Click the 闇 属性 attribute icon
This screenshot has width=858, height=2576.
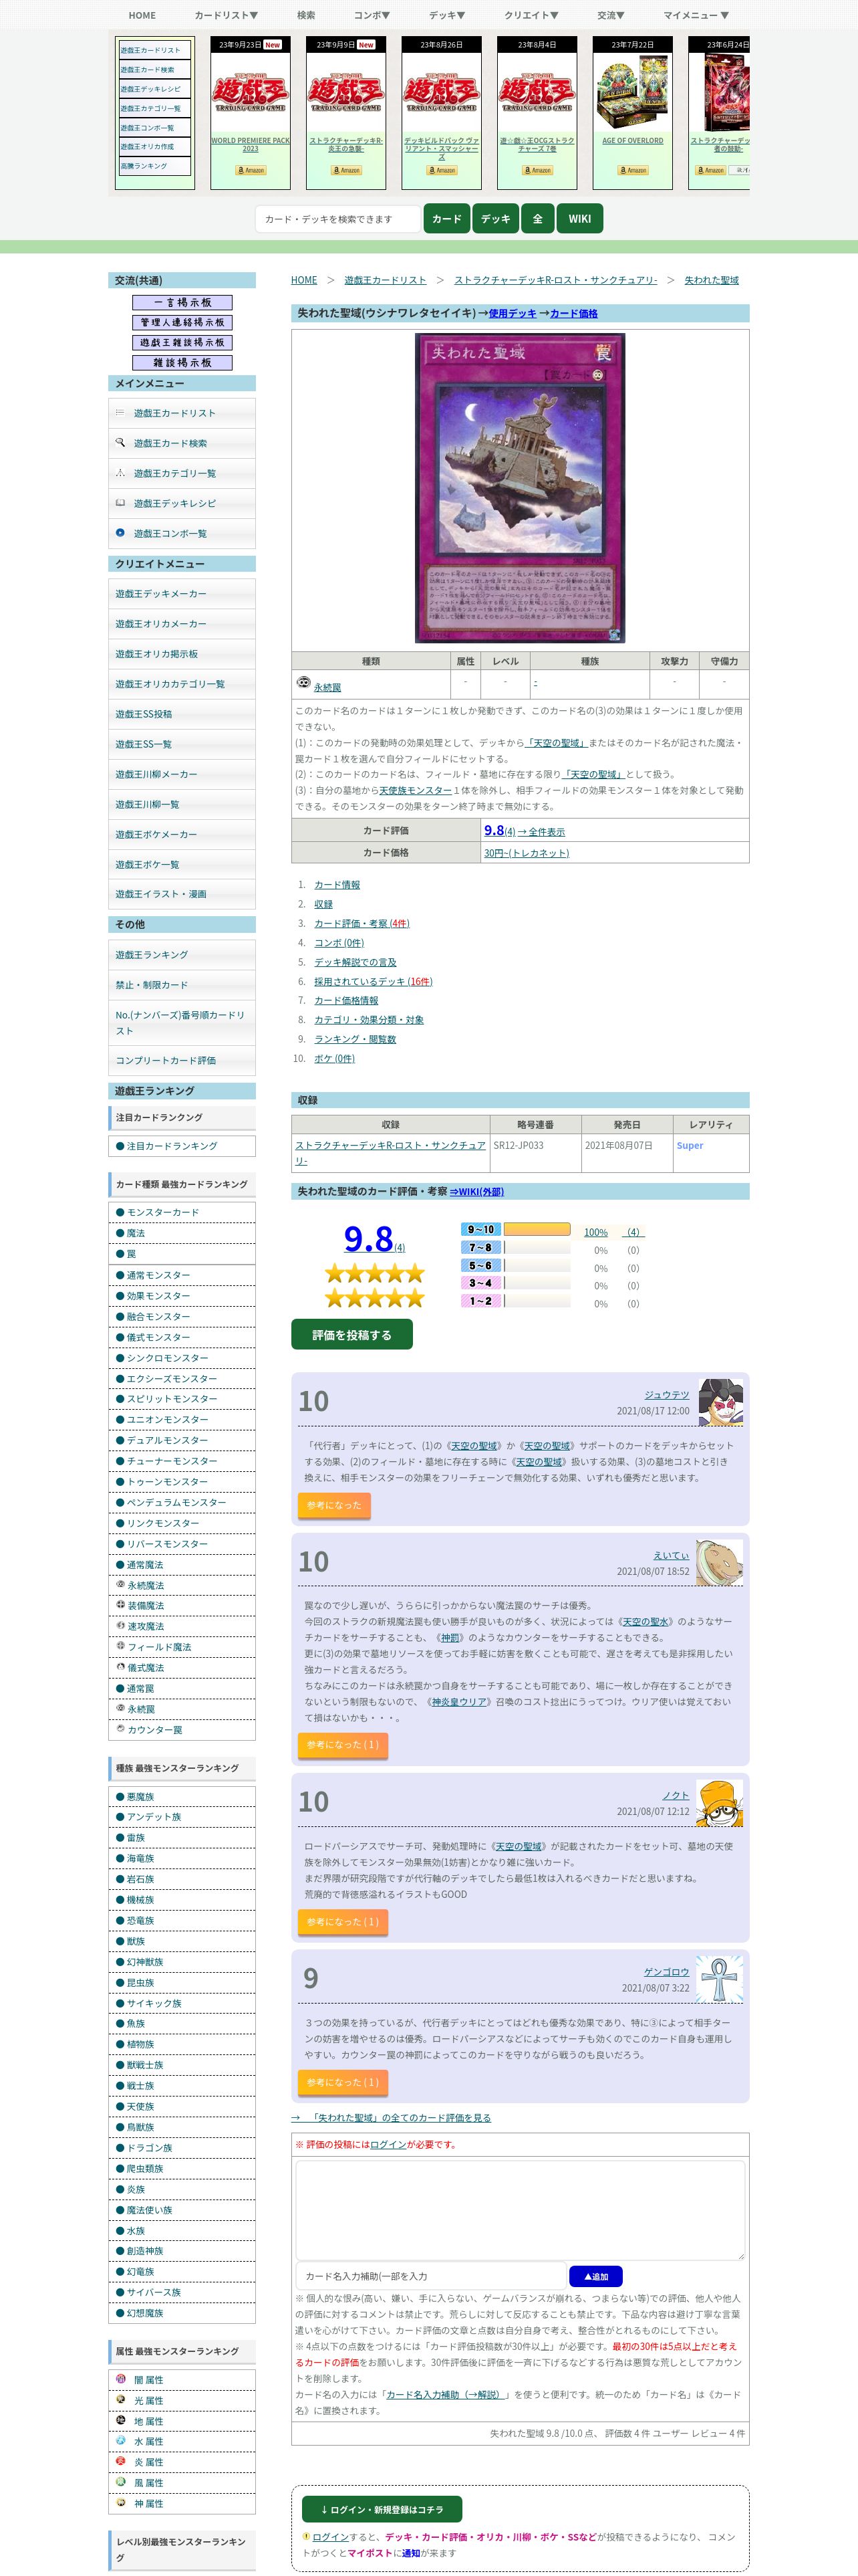coord(121,2378)
